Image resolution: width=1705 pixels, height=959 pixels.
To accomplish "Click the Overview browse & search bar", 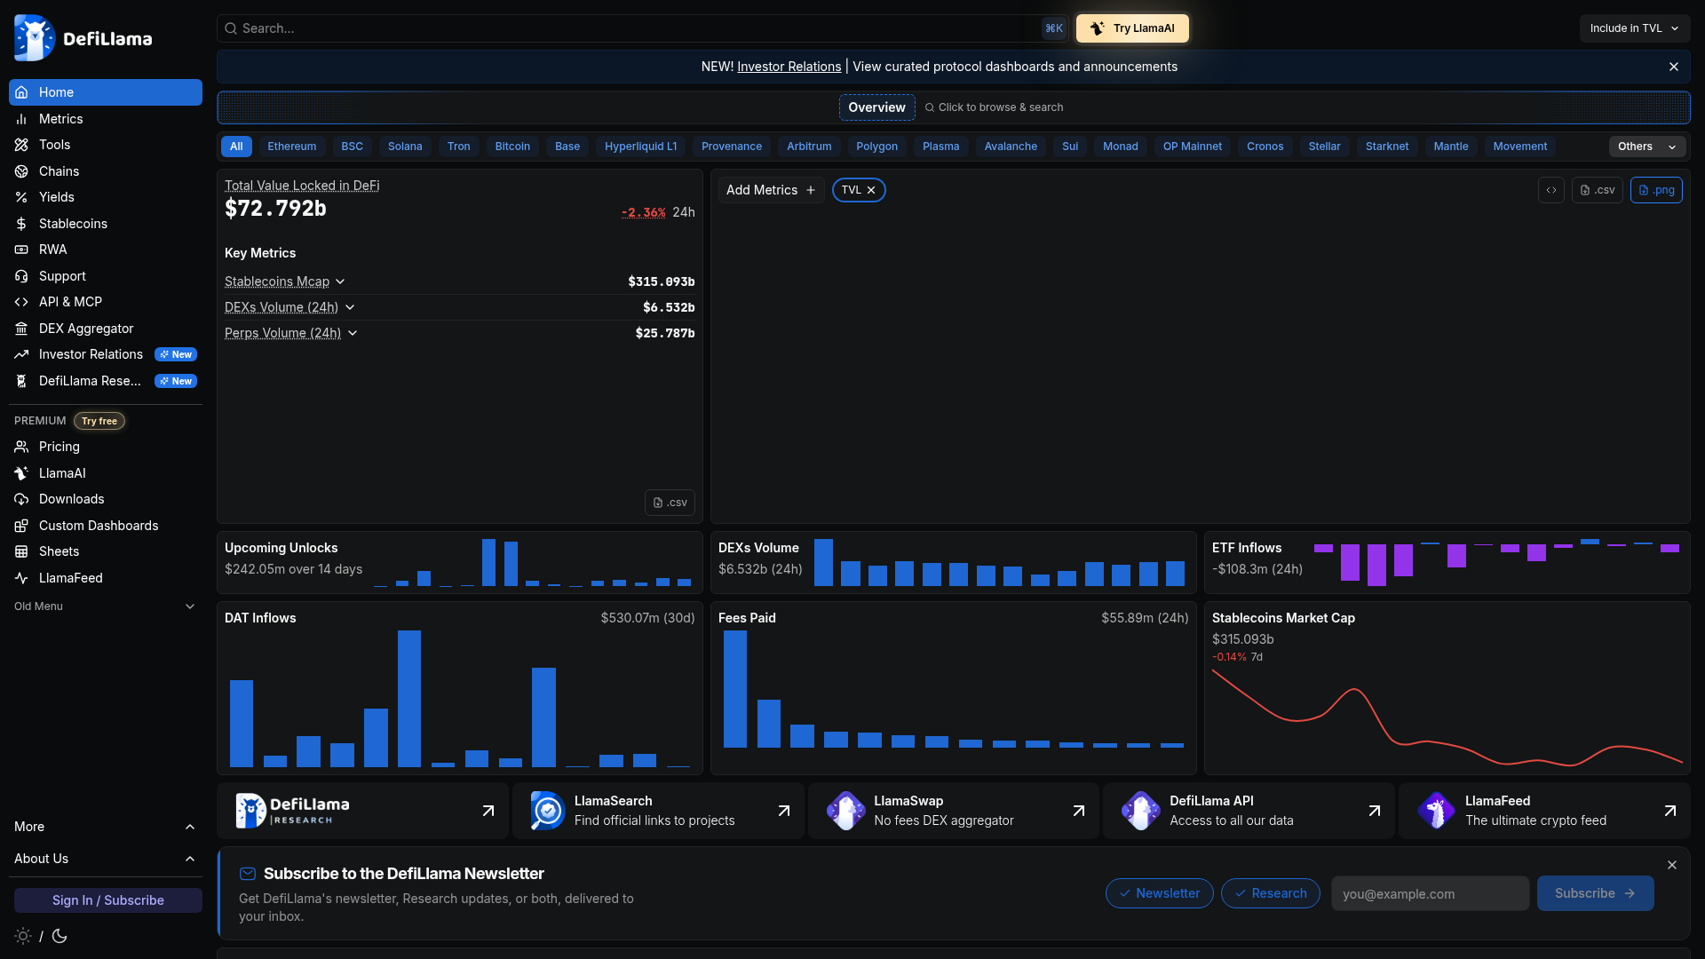I will [953, 107].
